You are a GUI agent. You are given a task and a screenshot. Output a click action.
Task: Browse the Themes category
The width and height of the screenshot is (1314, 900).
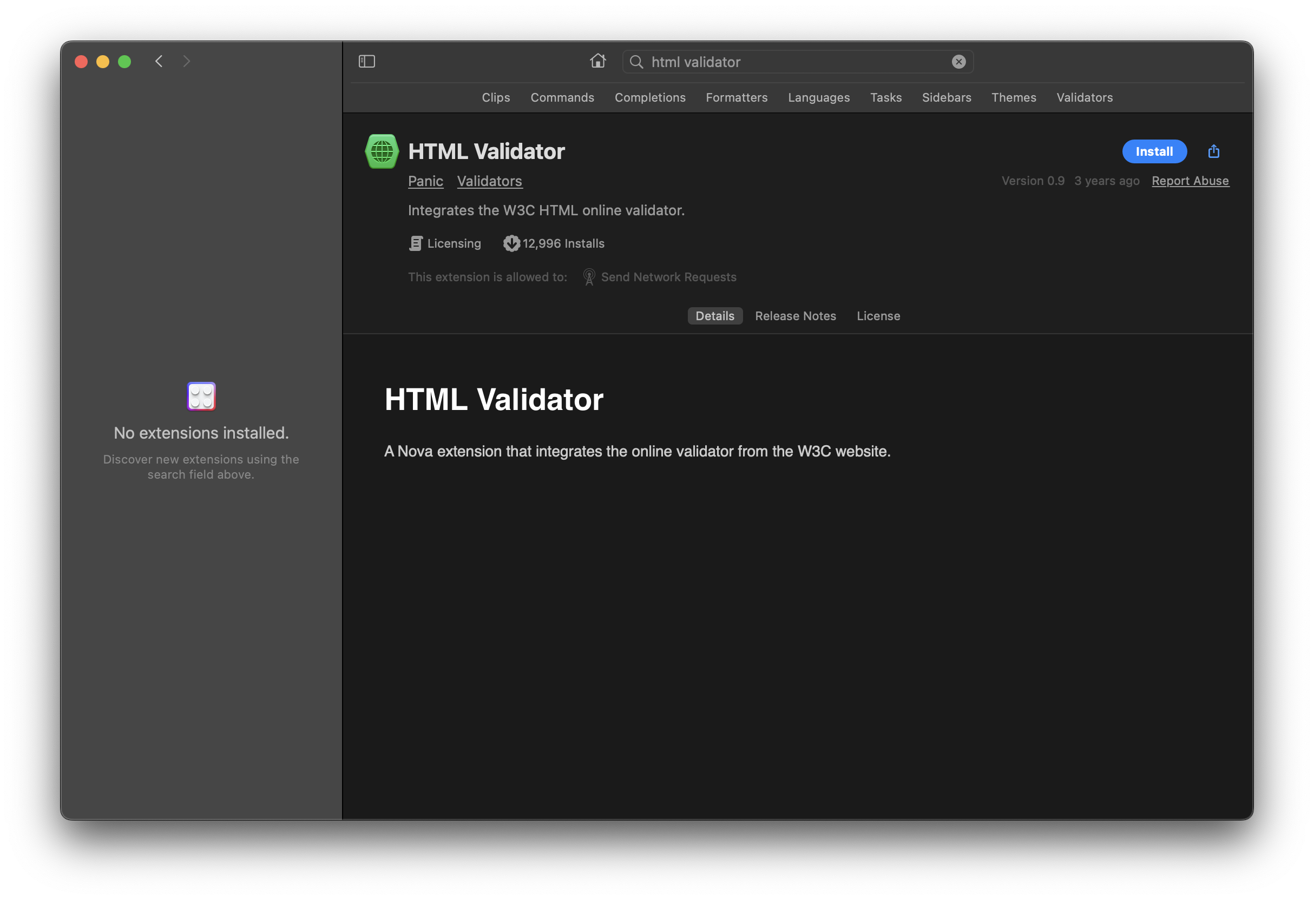pos(1013,97)
